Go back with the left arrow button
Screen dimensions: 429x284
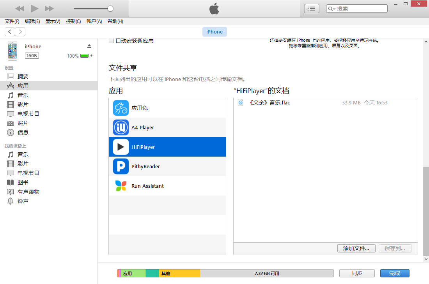pyautogui.click(x=10, y=32)
